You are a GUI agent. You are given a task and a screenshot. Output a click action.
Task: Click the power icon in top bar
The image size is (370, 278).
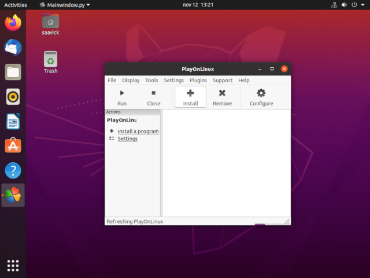click(354, 5)
